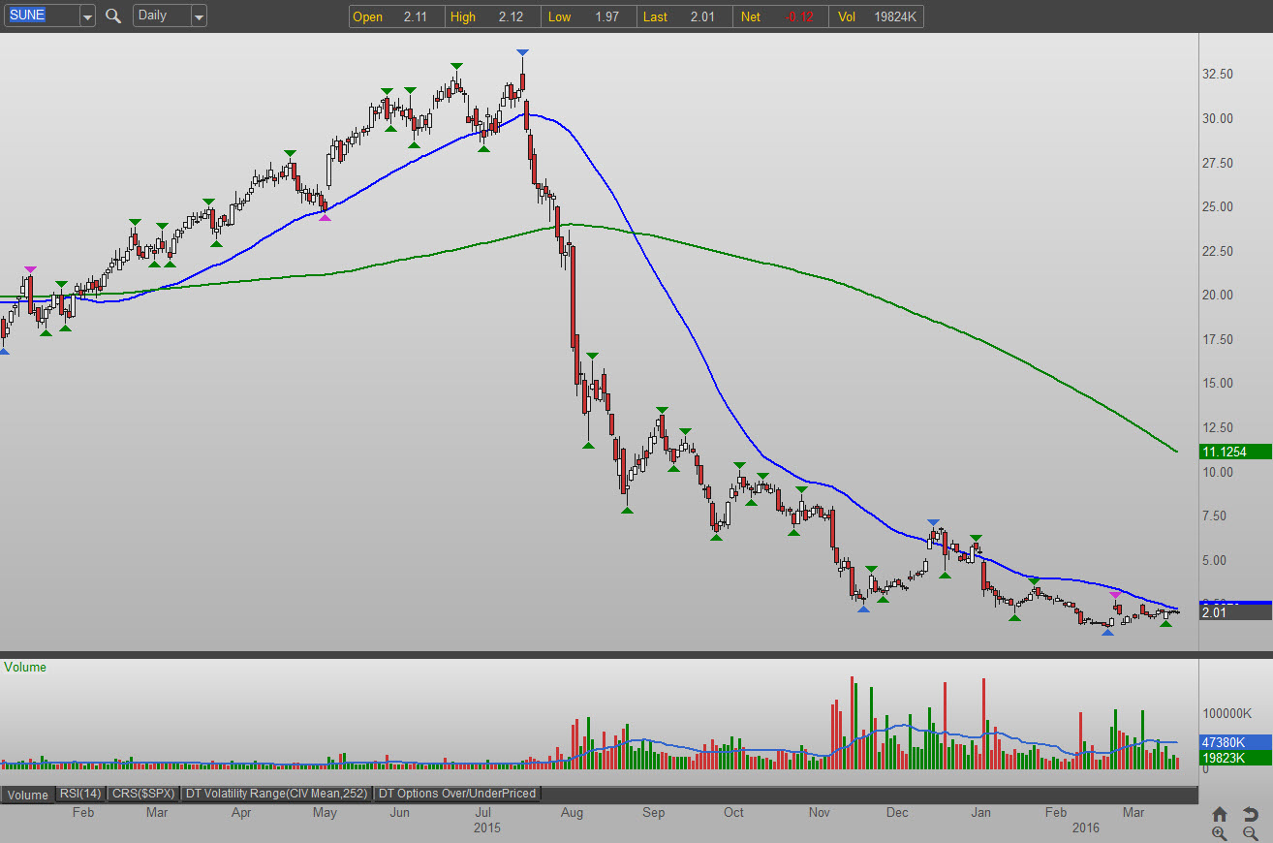
Task: Open DT Options Over/UnderPriced tab
Action: (457, 794)
